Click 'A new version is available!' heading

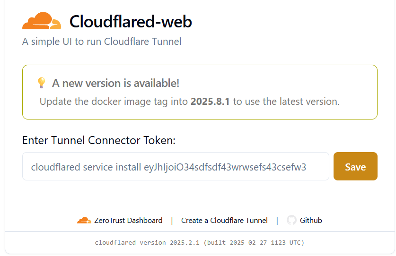coord(115,83)
